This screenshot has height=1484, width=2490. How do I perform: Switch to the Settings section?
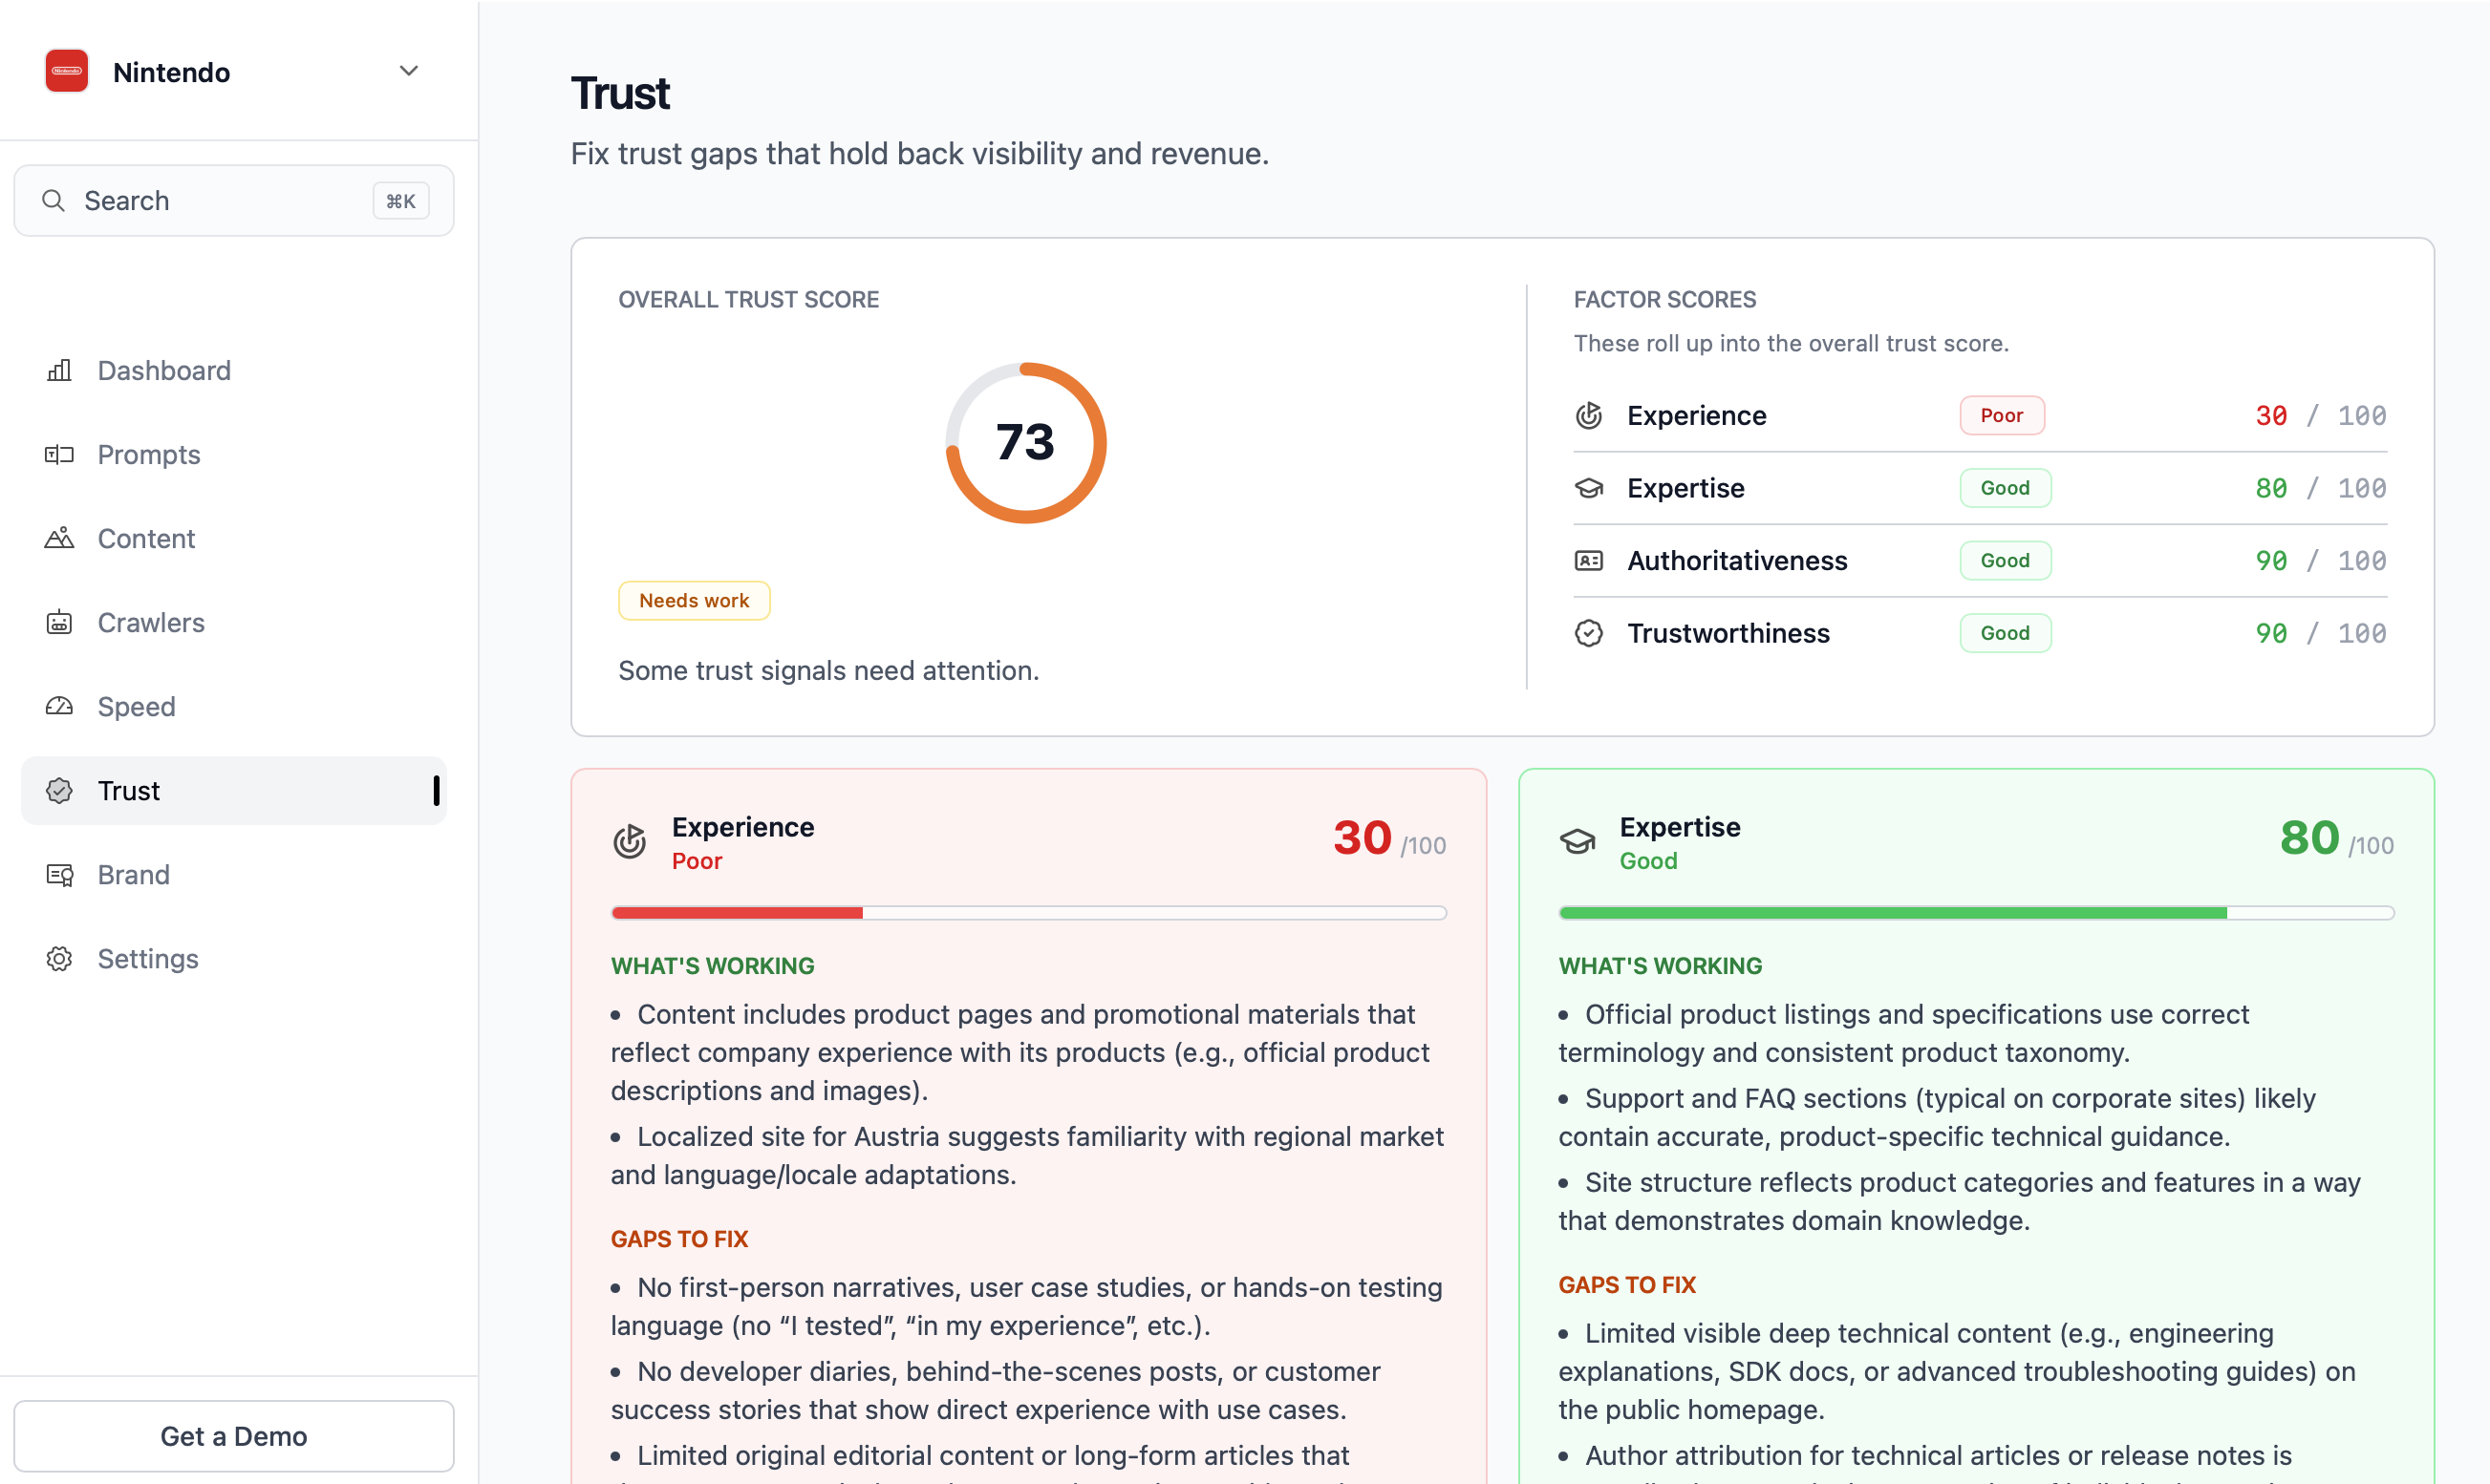148,958
